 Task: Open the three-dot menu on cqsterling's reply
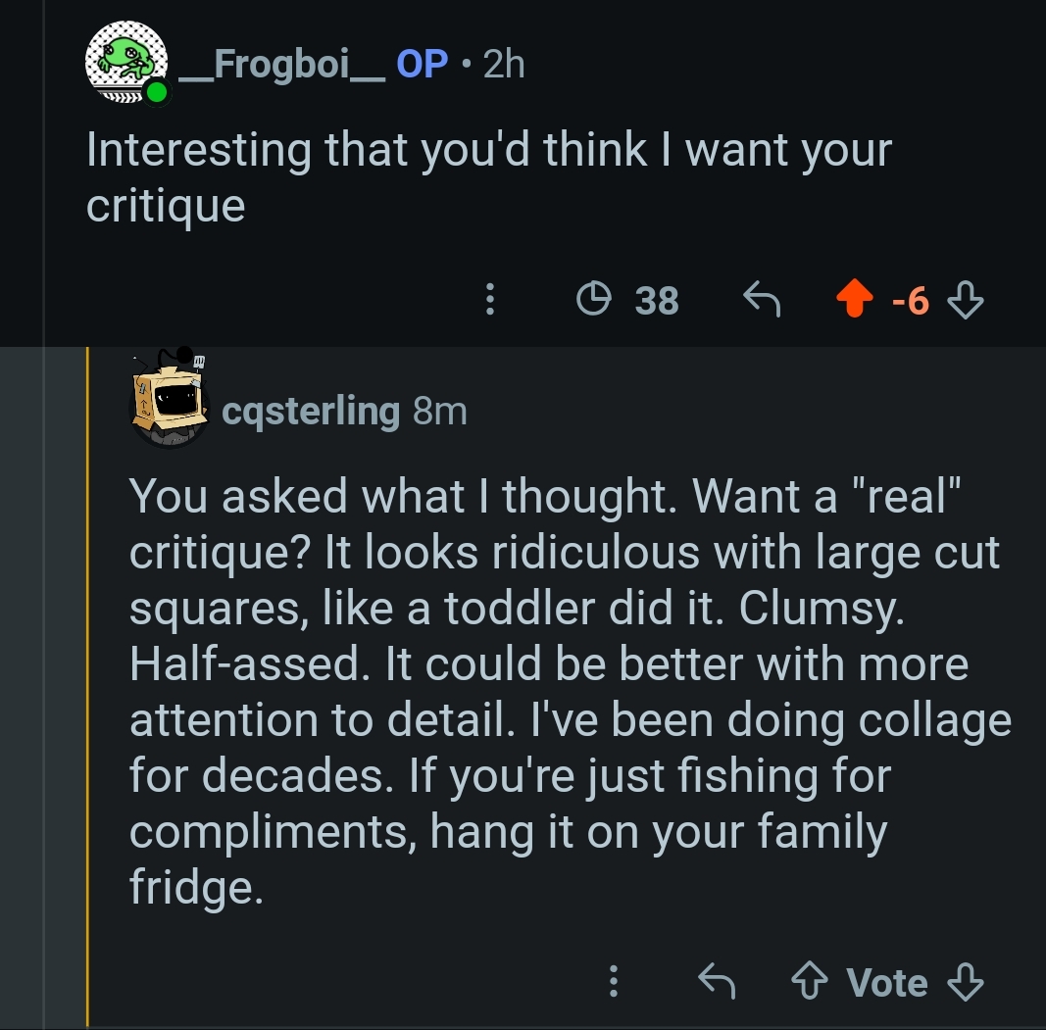[614, 982]
